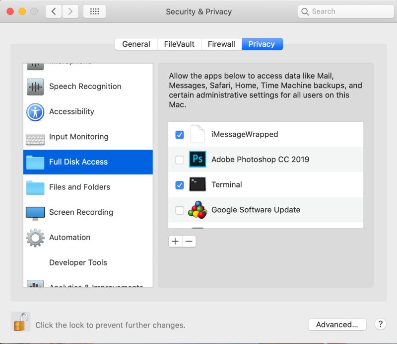Switch to the General tab
Screen dimensions: 397x344
click(x=136, y=44)
